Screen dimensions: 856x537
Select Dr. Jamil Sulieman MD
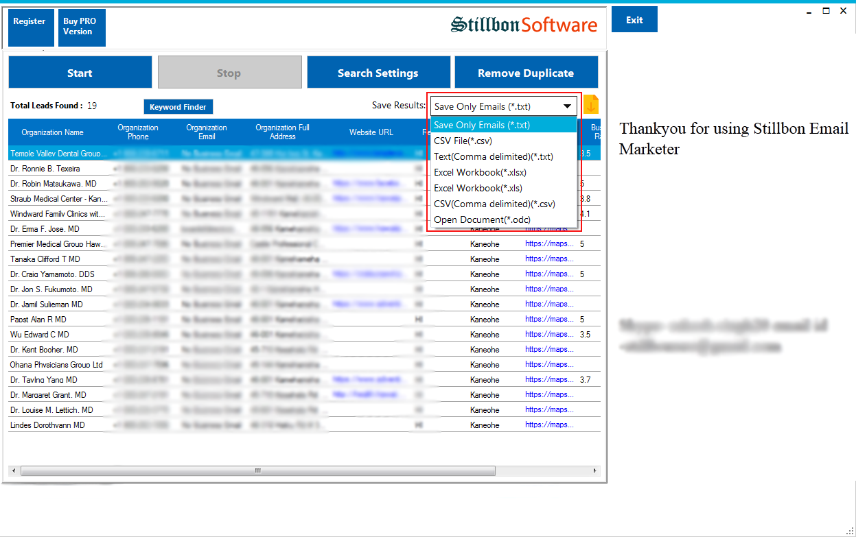click(47, 305)
